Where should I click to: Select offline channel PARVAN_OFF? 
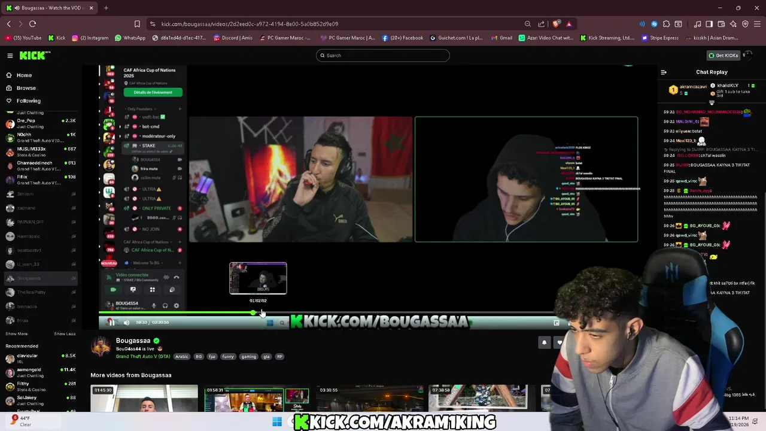point(41,222)
